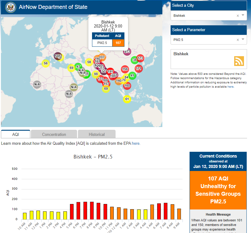
Task: Click the yellow 56 map marker
Action: coord(46,64)
